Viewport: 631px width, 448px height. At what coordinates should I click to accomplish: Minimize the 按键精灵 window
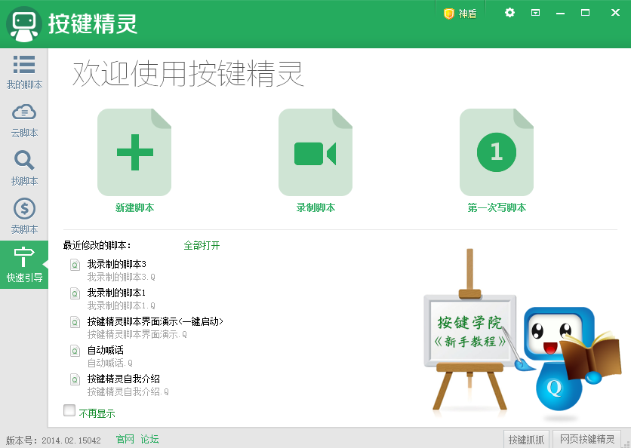[x=560, y=13]
